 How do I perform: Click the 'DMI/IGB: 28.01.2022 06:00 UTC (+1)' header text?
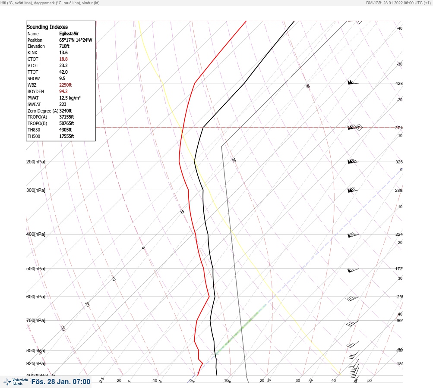pos(398,3)
